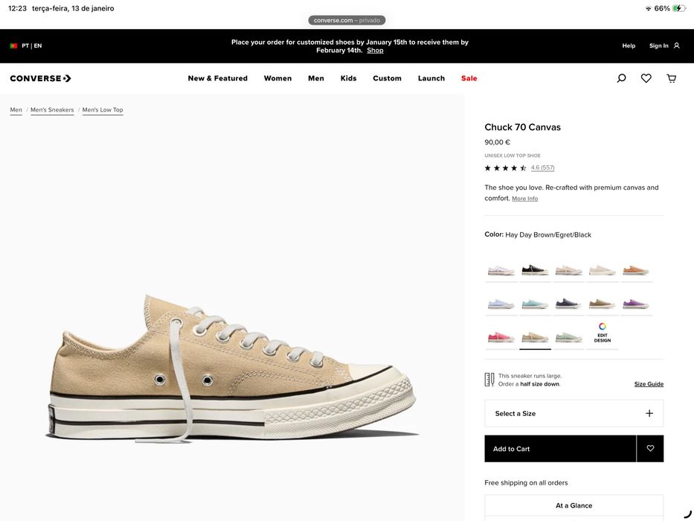This screenshot has height=521, width=694.
Task: Open the Women menu
Action: coord(277,78)
